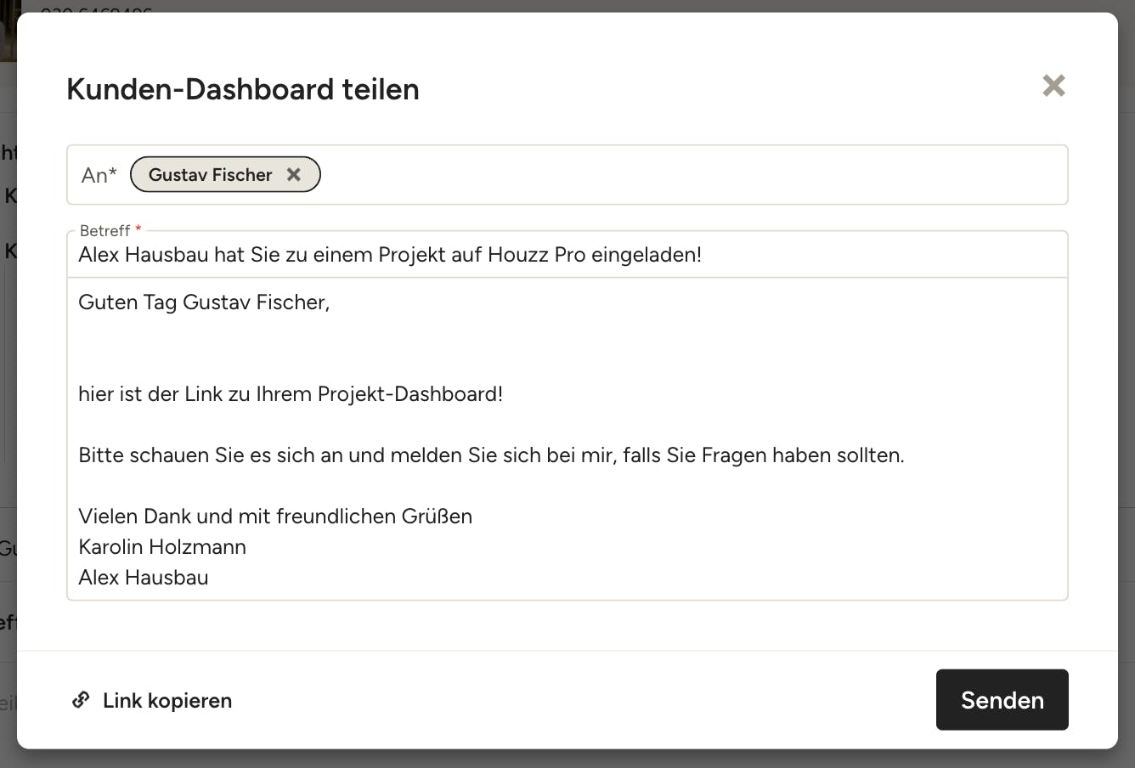Screen dimensions: 1135x768
Task: Click the 'An*' recipient label
Action: coord(99,175)
